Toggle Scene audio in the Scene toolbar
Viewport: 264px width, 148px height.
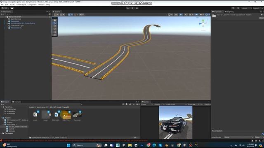(186, 15)
